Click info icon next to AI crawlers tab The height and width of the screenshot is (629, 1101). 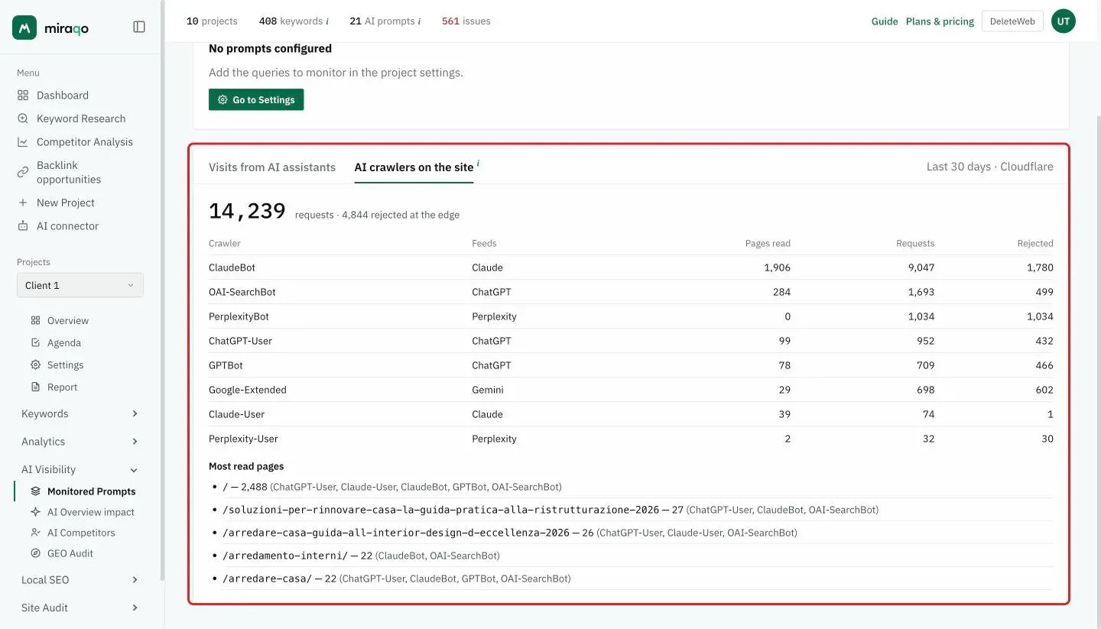[478, 163]
